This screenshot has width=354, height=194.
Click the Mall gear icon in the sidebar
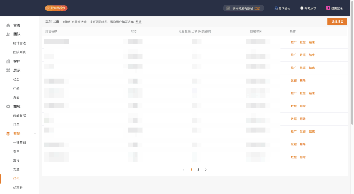pyautogui.click(x=8, y=107)
